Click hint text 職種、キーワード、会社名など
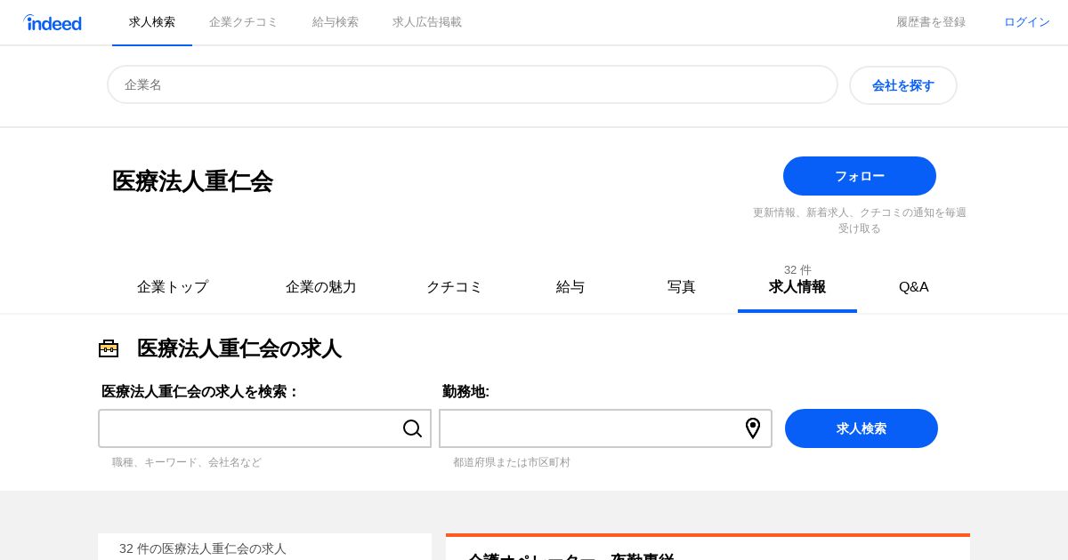 (187, 462)
